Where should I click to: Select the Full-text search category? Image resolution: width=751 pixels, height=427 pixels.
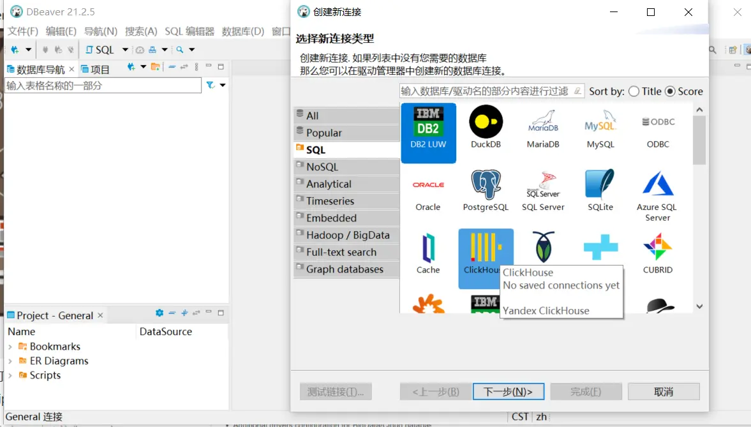[x=346, y=252]
